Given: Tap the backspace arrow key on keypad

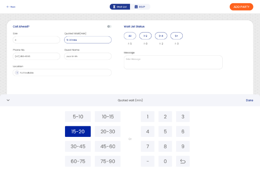Looking at the screenshot, I should pyautogui.click(x=183, y=161).
